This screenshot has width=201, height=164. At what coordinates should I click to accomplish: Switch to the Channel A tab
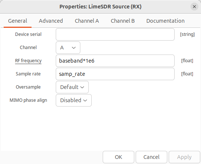(x=87, y=21)
